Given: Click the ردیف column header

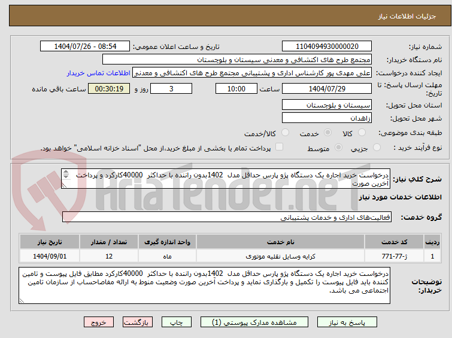Looking at the screenshot, I should [x=432, y=242].
